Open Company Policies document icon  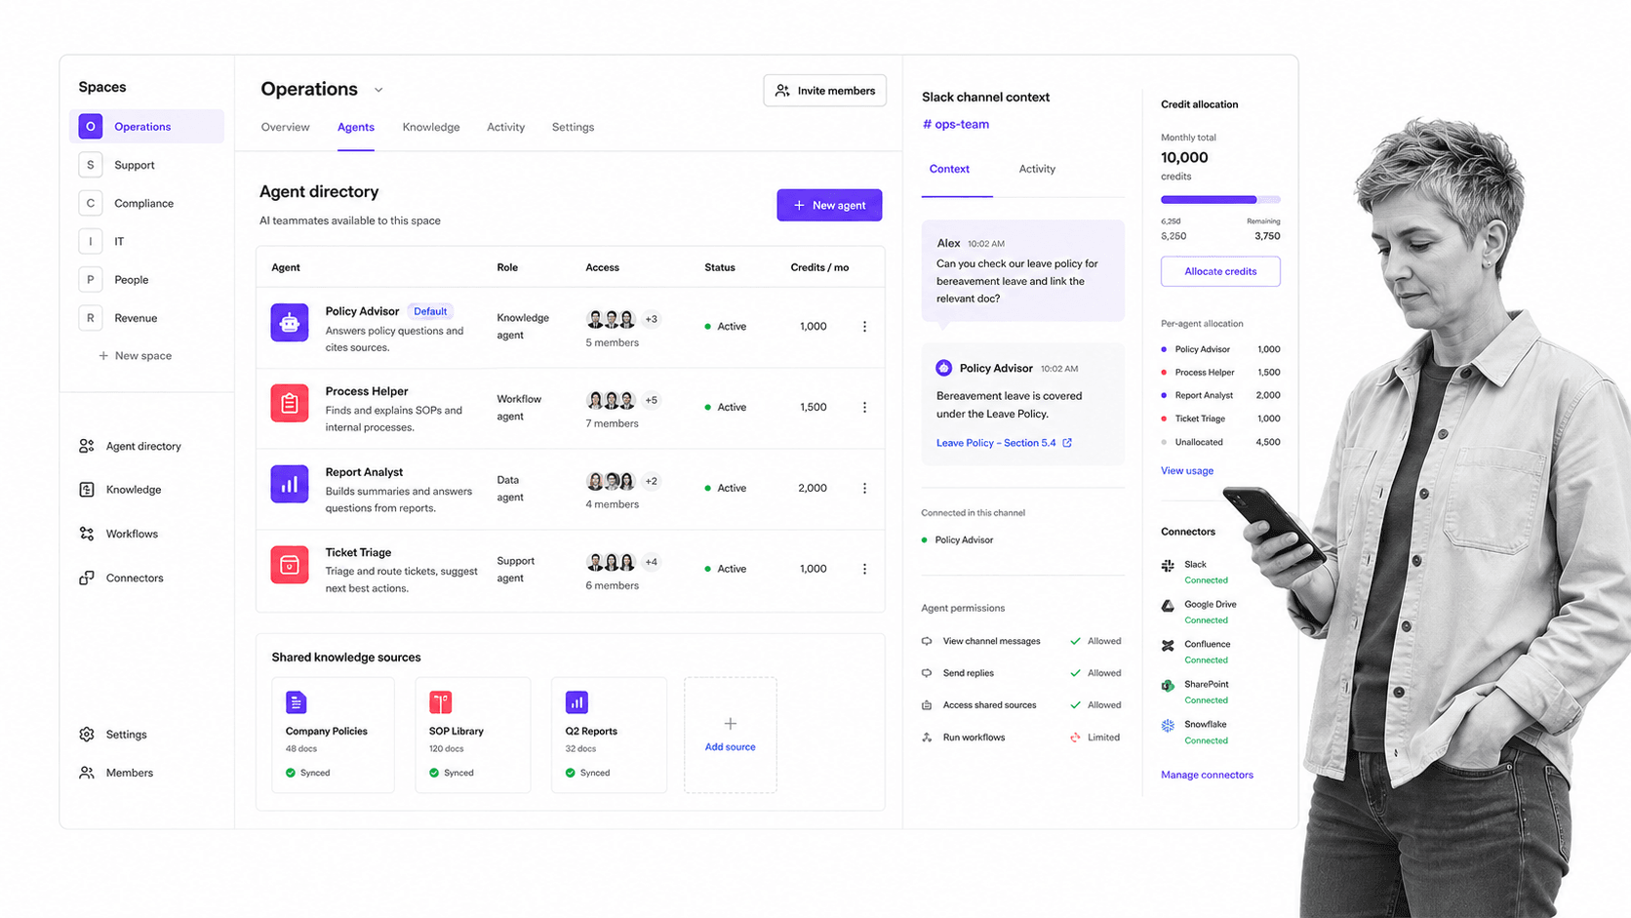296,702
